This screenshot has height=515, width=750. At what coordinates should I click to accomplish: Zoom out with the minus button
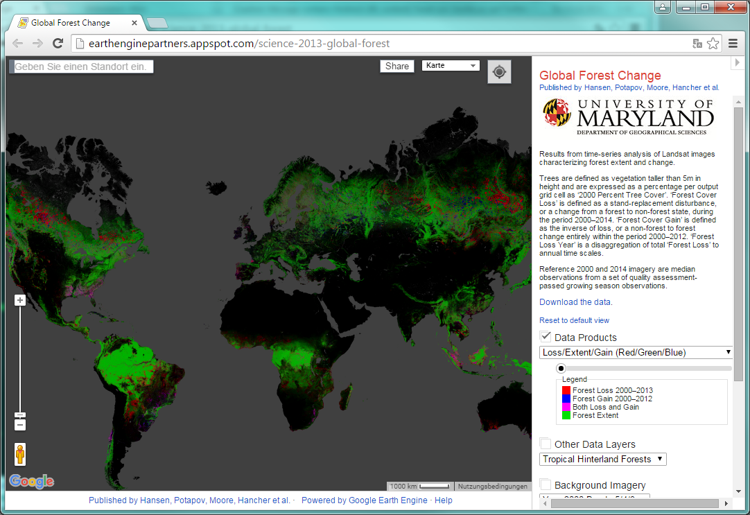pyautogui.click(x=20, y=424)
